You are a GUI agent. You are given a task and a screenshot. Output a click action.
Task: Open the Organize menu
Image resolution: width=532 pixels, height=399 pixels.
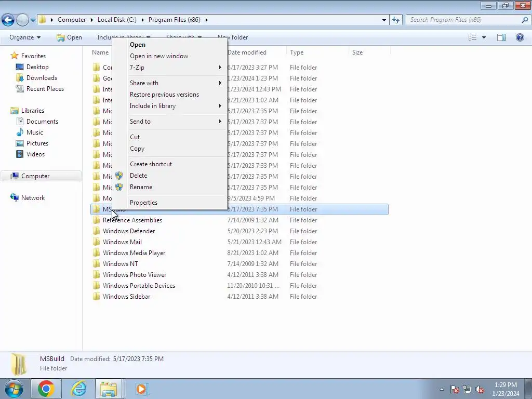point(25,37)
